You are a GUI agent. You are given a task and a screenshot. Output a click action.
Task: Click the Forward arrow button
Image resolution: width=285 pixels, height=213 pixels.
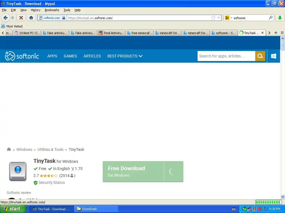tap(12, 18)
